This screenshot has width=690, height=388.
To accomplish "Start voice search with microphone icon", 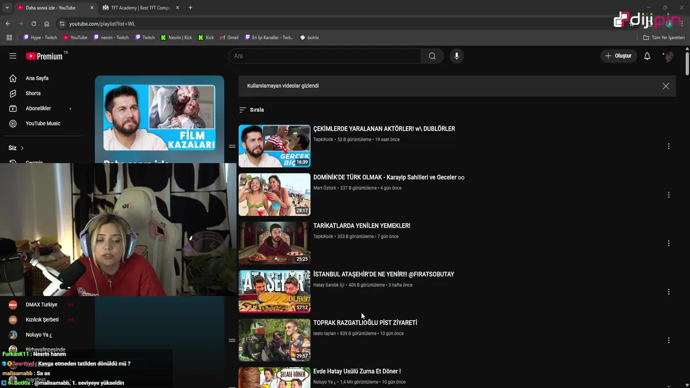I will (x=457, y=56).
